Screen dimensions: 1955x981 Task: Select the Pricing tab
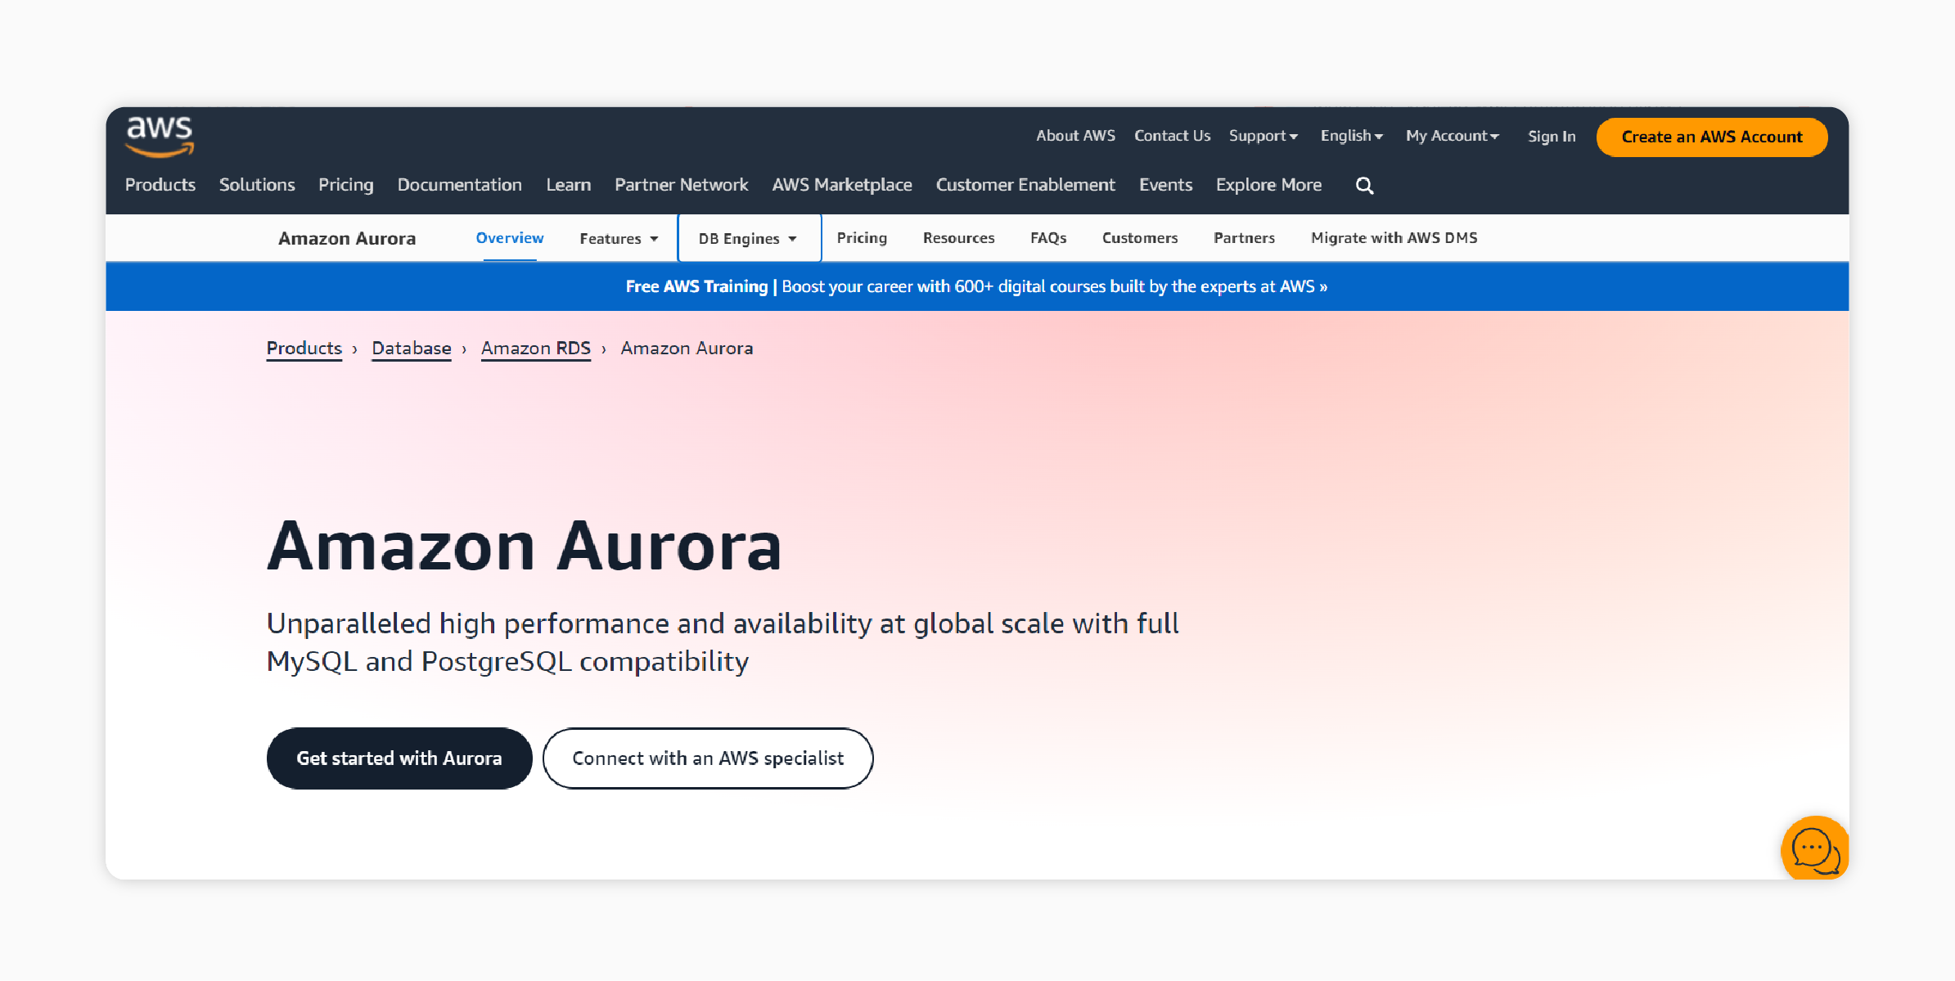coord(862,236)
